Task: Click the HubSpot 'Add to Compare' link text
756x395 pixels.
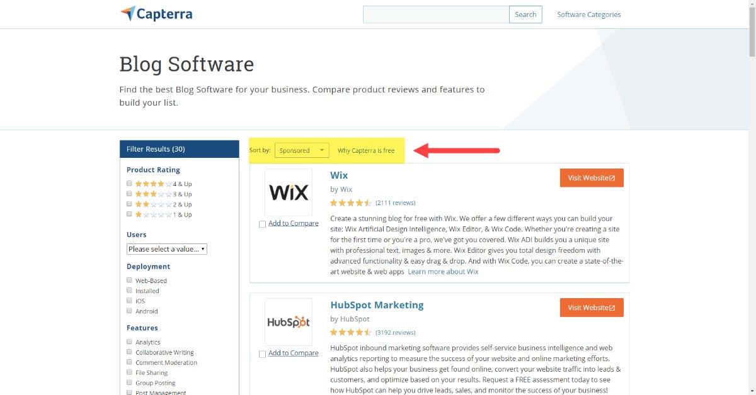Action: (294, 353)
